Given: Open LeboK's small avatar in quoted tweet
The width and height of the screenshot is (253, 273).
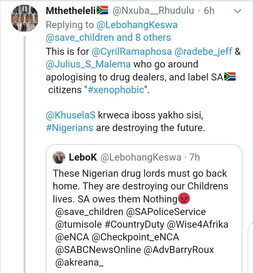Looking at the screenshot, I should coord(58,157).
